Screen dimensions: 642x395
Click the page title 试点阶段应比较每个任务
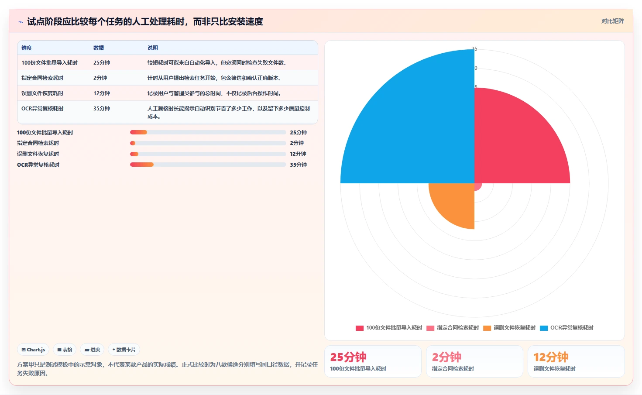(x=145, y=21)
